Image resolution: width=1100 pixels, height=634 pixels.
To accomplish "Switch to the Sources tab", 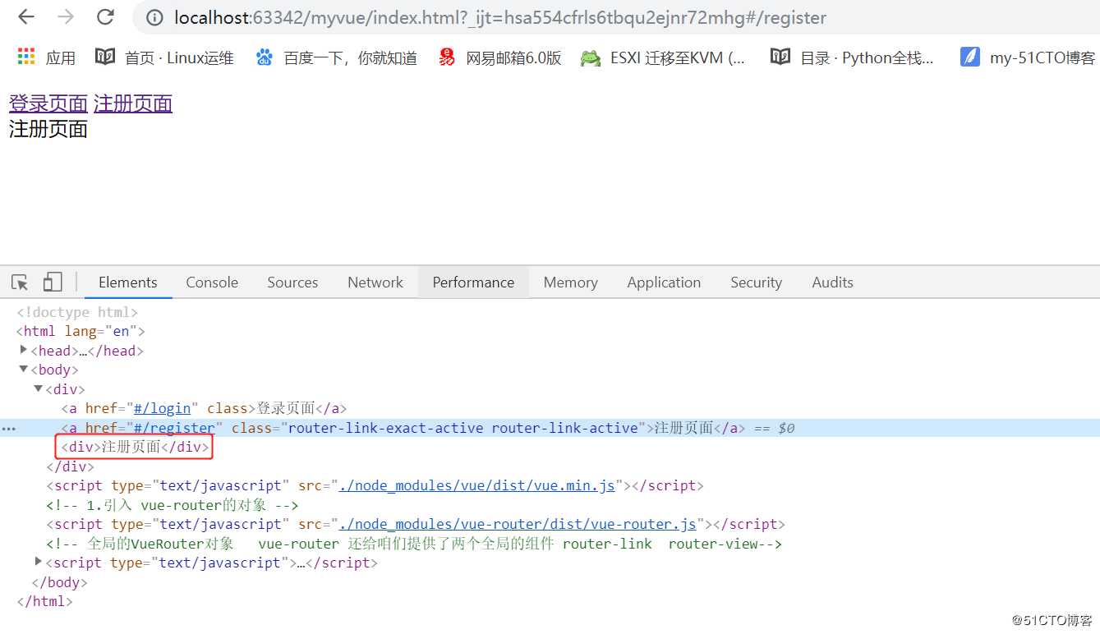I will coord(292,283).
